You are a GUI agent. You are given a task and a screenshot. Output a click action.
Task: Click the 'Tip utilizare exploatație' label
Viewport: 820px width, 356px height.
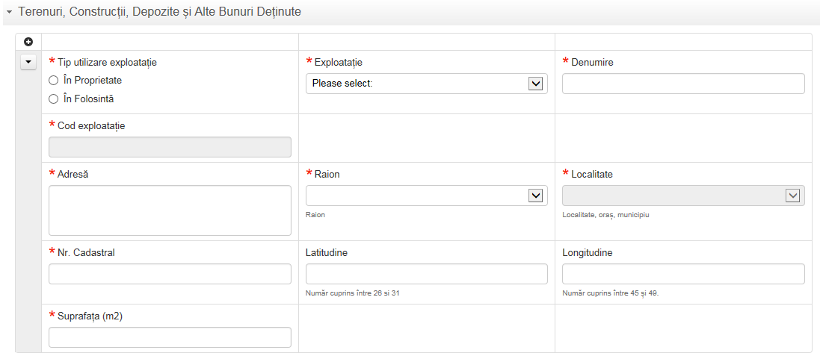(107, 63)
